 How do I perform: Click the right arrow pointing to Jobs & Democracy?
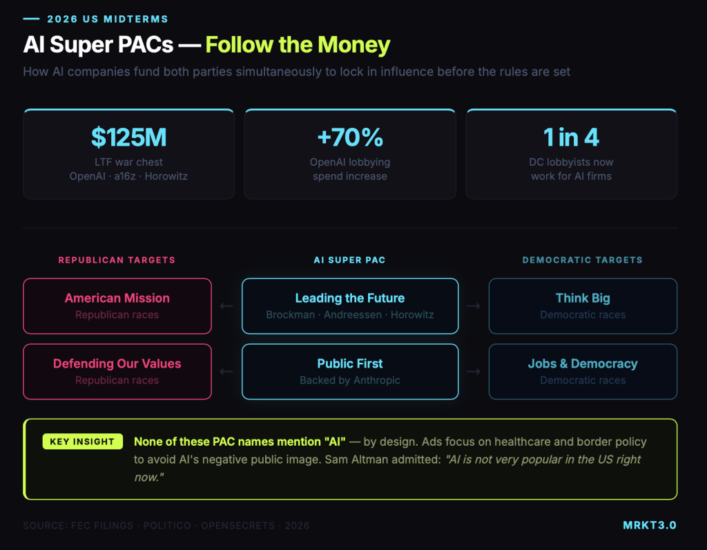pos(474,372)
